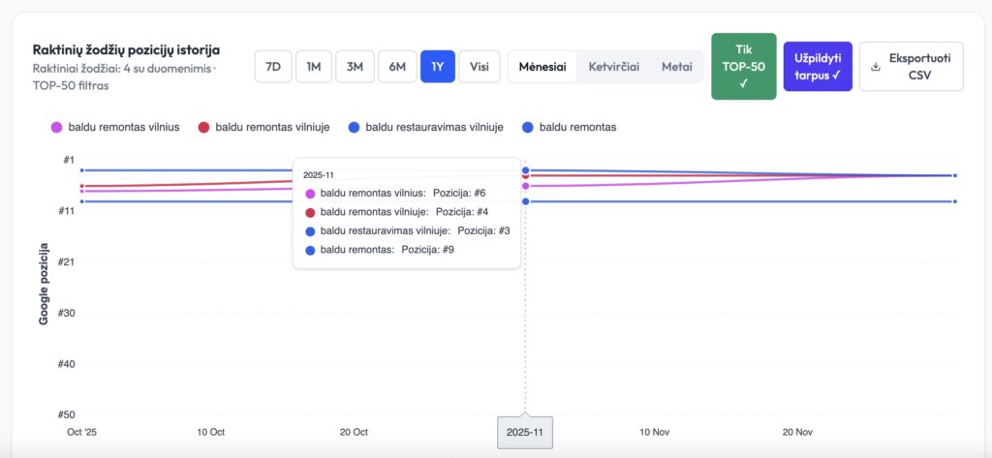This screenshot has height=458, width=992.
Task: Toggle legend item baldu remontas
Action: click(569, 127)
